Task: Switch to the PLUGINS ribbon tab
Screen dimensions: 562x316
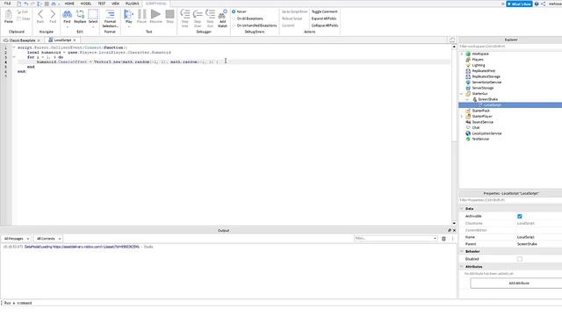Action: point(133,4)
